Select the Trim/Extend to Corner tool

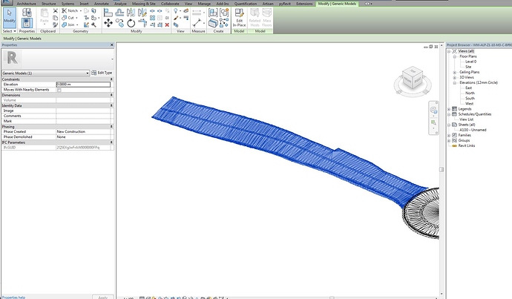[142, 23]
